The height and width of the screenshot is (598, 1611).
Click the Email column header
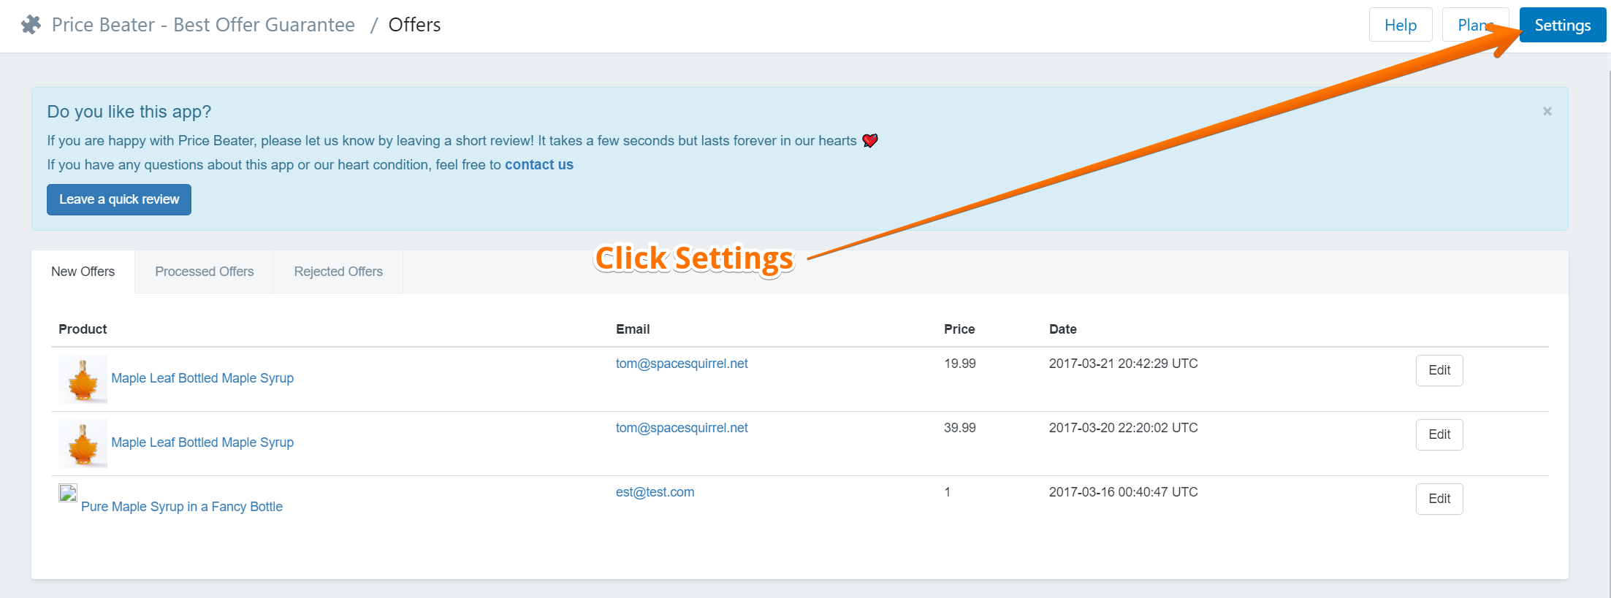[x=633, y=329]
